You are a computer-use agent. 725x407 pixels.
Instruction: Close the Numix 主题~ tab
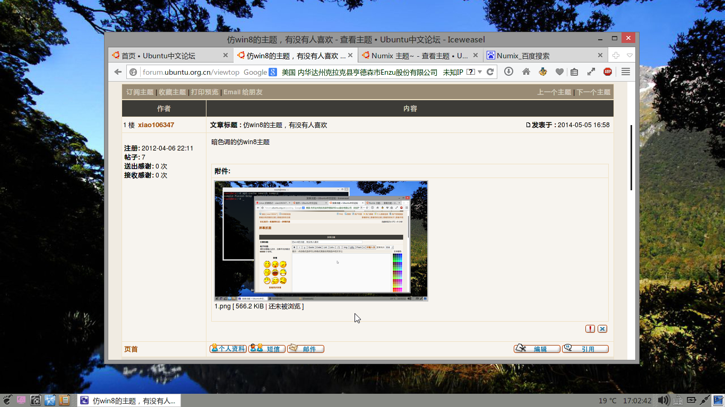[x=476, y=55]
